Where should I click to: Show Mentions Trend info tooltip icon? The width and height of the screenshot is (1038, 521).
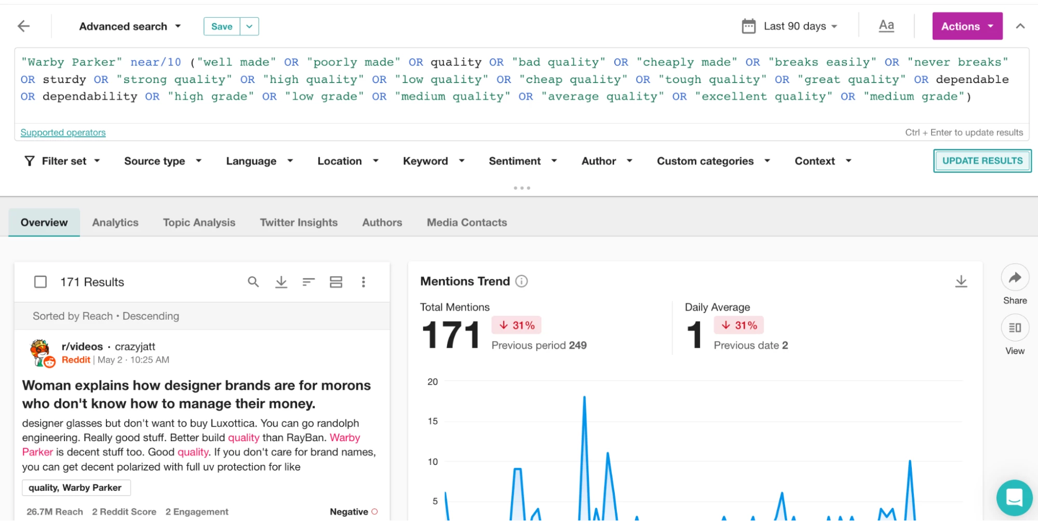pos(521,281)
